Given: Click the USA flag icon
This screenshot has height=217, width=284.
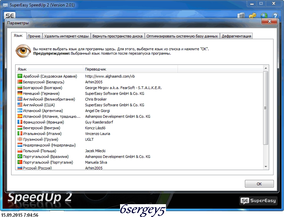Looking at the screenshot, I should pyautogui.click(x=20, y=105).
